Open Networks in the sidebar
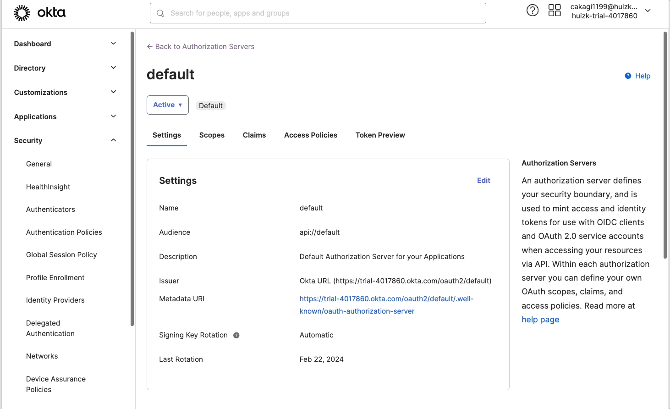The image size is (670, 409). pos(42,356)
